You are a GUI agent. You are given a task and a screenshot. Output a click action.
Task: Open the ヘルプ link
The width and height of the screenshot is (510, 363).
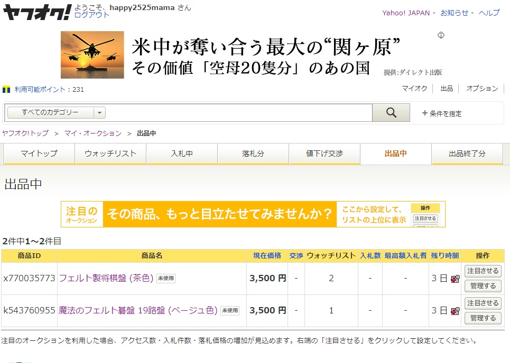coord(489,13)
